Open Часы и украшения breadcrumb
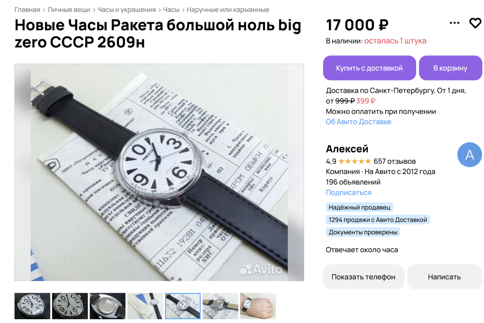This screenshot has height=323, width=484. click(127, 9)
